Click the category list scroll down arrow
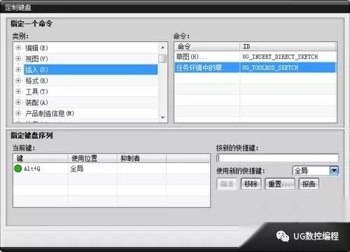Viewport: 350px width, 252px height. coord(162,118)
